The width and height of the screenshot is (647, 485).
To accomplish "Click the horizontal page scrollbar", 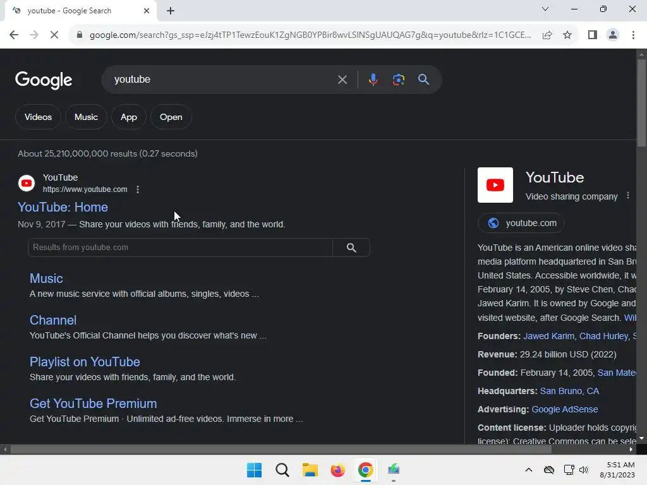I will tap(281, 450).
